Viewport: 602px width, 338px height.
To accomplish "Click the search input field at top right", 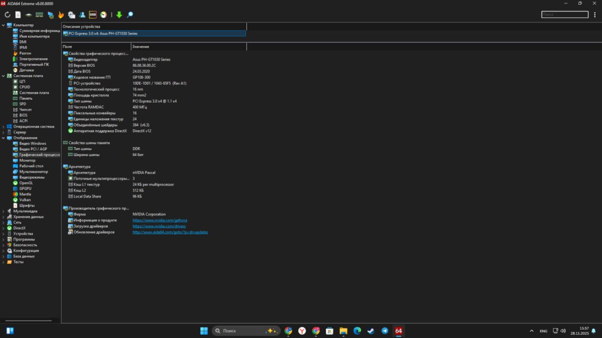I will coord(564,15).
